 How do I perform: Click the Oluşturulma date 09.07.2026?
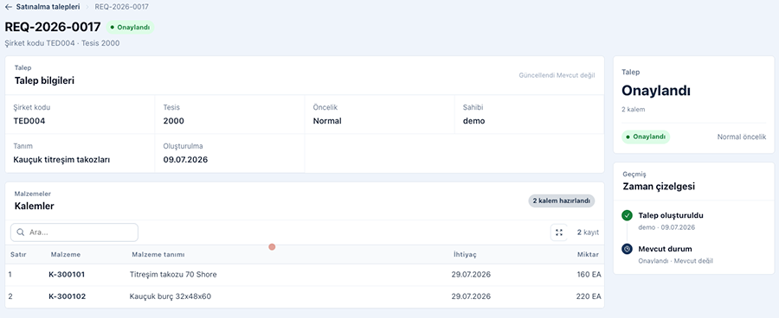[x=185, y=160]
